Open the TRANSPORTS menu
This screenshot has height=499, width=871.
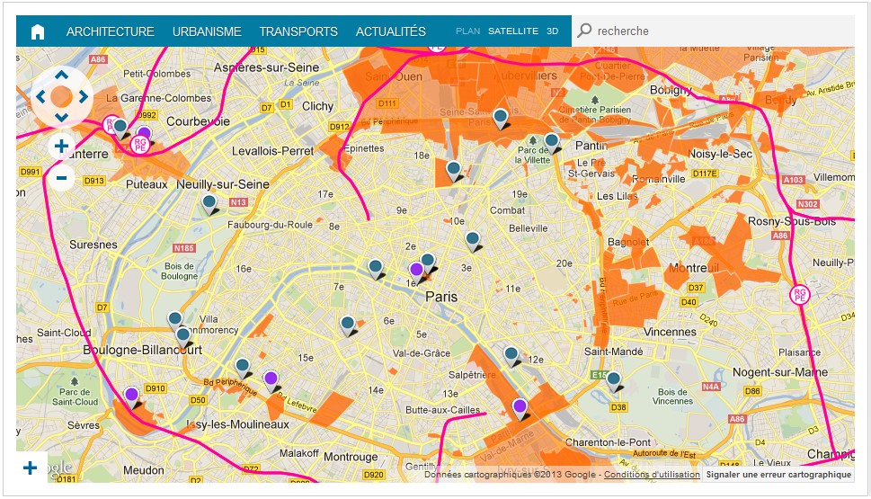pyautogui.click(x=298, y=31)
